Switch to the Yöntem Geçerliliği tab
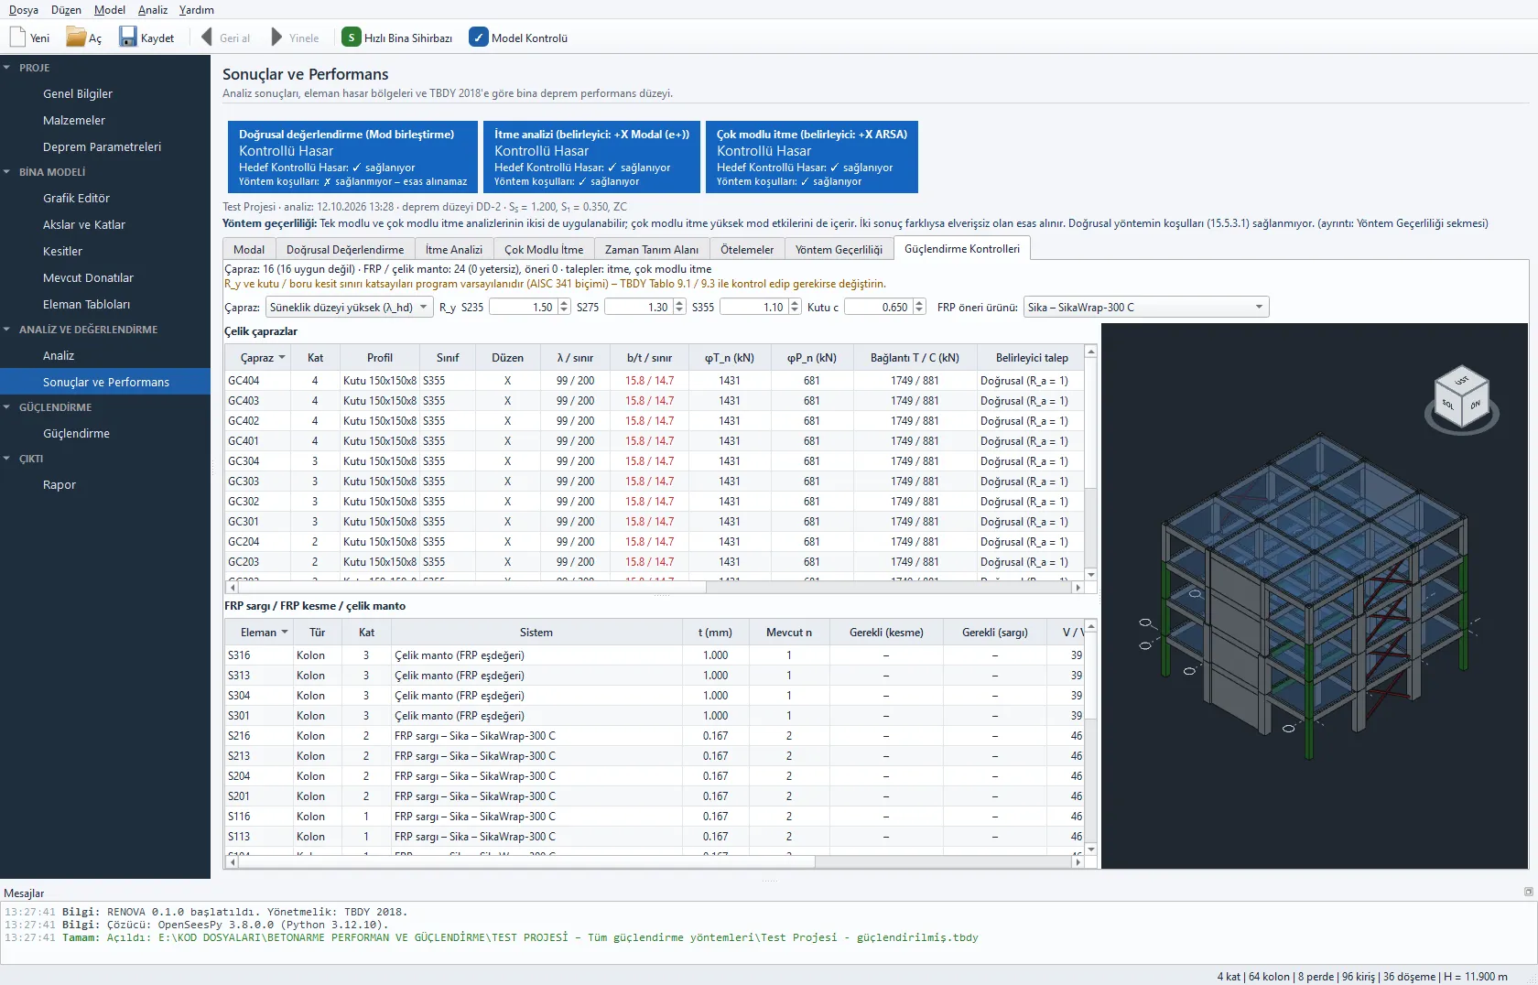Screen dimensions: 1538x985 pos(839,249)
